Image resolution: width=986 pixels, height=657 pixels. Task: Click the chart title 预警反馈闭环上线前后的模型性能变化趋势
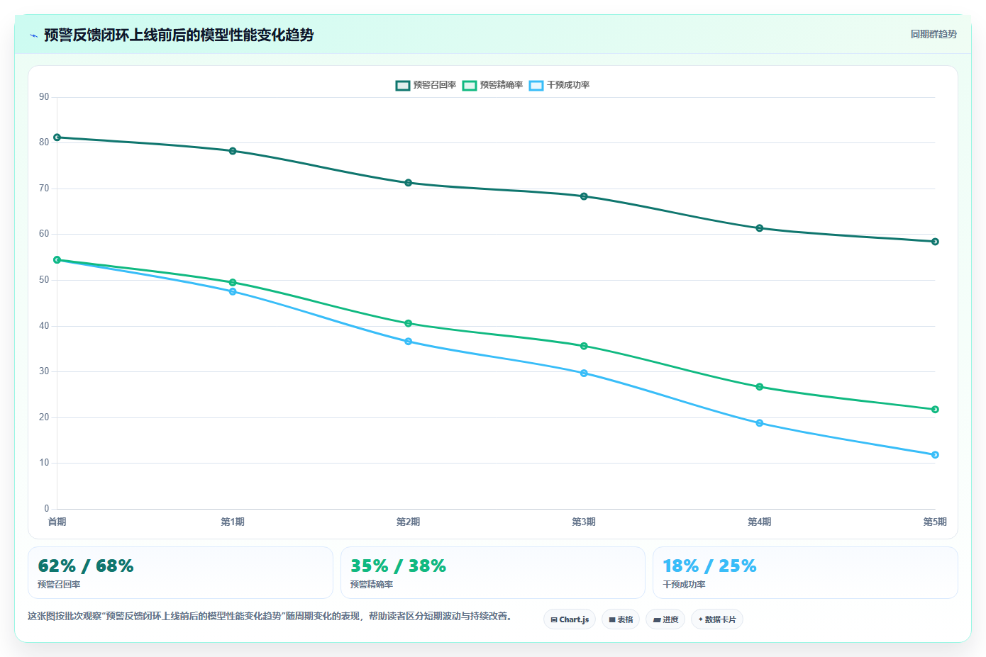click(x=179, y=35)
